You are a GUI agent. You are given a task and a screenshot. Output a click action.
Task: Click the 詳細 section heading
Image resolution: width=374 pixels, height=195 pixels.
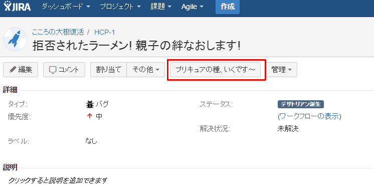click(10, 90)
